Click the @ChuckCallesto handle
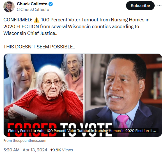 pos(33,10)
